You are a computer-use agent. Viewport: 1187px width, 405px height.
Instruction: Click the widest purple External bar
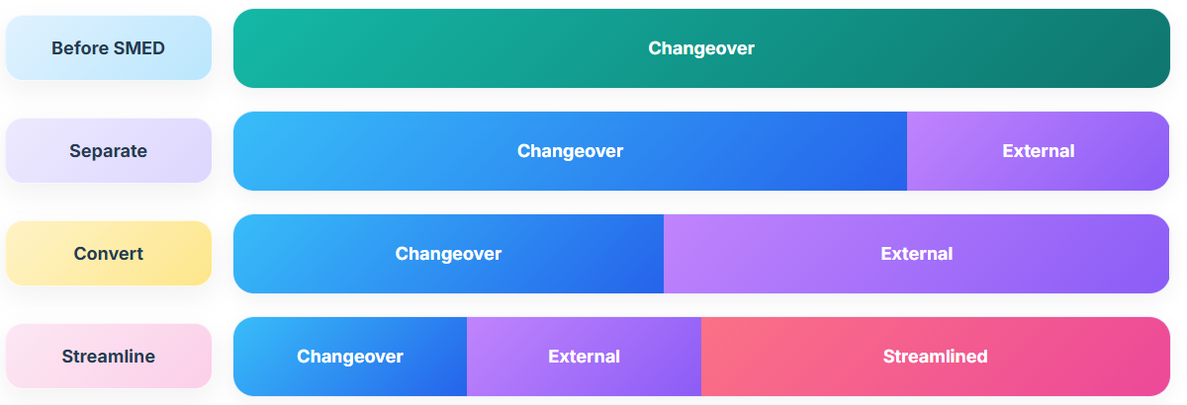point(917,254)
